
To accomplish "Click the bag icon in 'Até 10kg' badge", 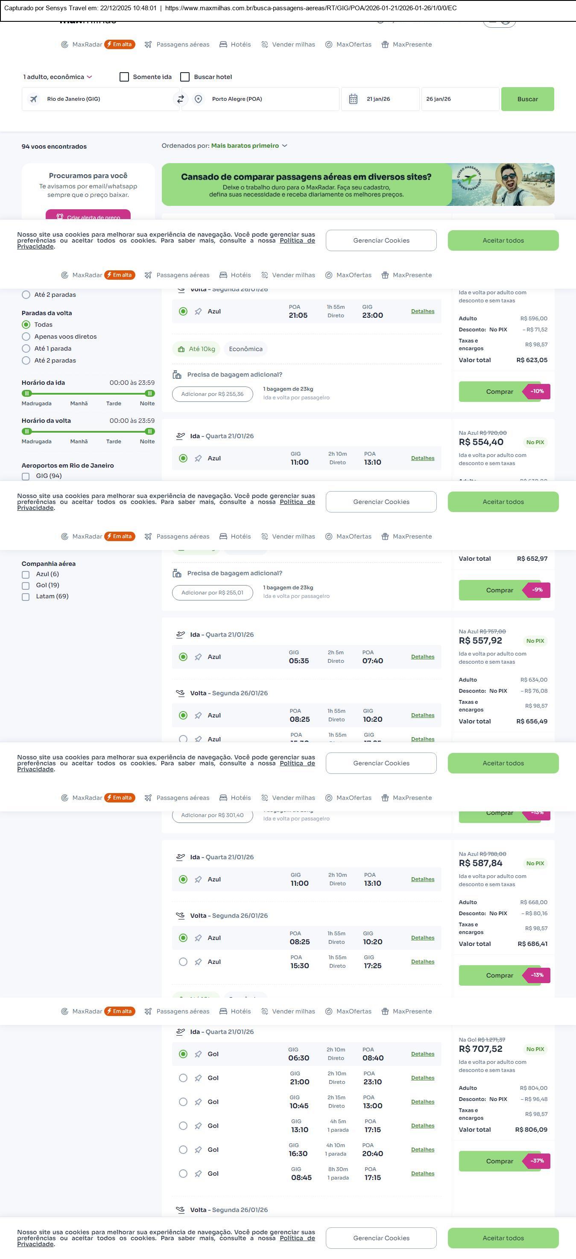I will [181, 349].
